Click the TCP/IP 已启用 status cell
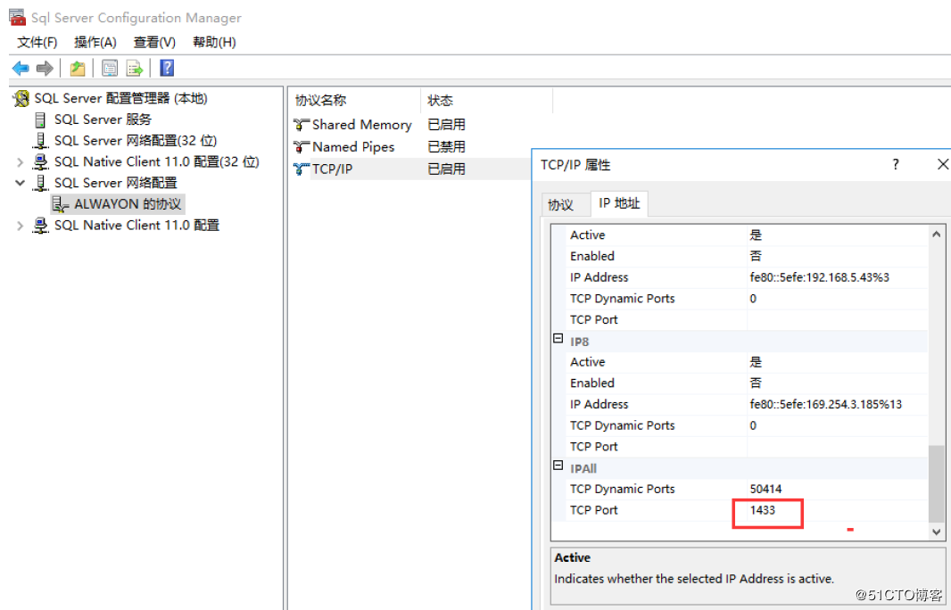Viewport: 951px width, 610px height. coord(446,169)
